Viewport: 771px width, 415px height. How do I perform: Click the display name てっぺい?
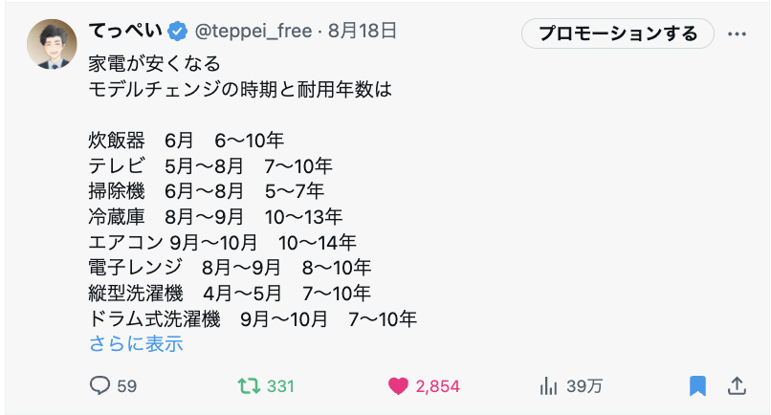pos(126,31)
